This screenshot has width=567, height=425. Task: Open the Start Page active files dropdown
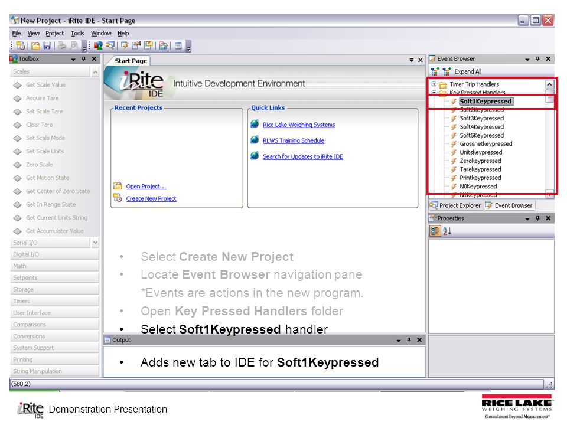(x=412, y=60)
